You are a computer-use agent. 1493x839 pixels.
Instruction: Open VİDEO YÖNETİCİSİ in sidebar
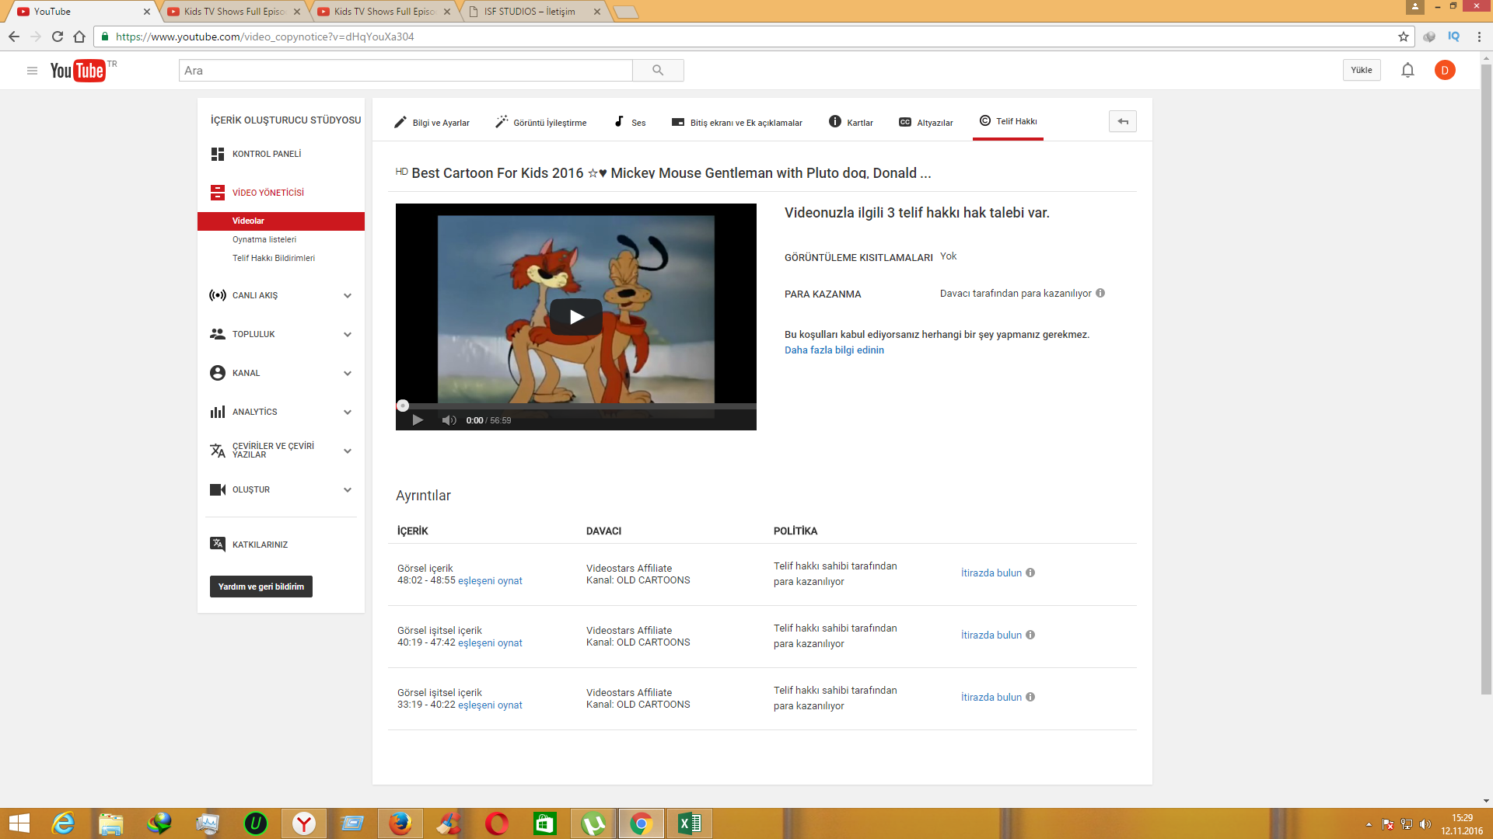coord(268,193)
